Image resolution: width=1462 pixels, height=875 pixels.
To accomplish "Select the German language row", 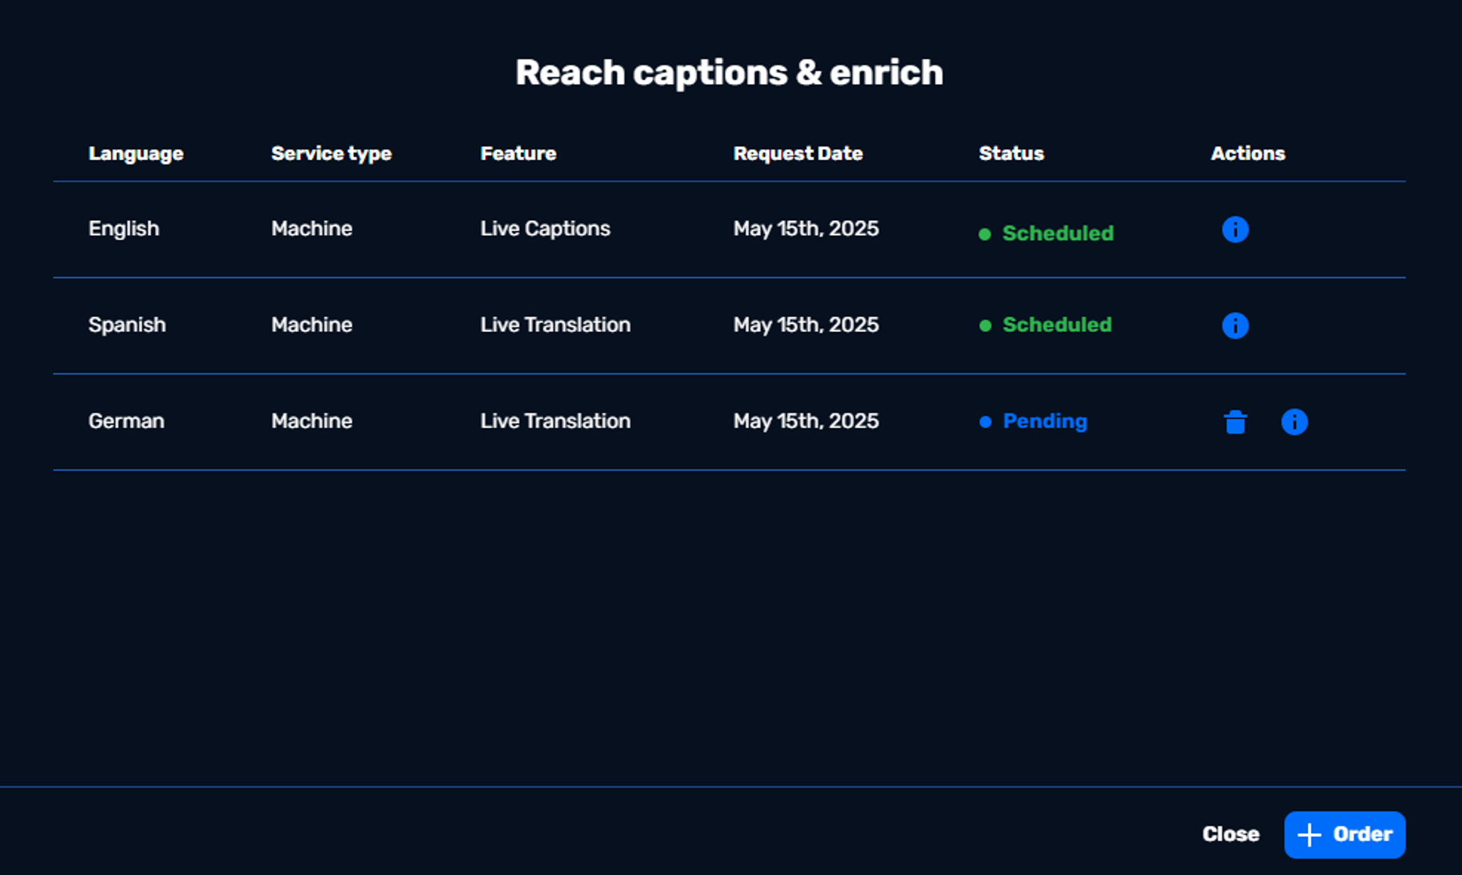I will [126, 421].
